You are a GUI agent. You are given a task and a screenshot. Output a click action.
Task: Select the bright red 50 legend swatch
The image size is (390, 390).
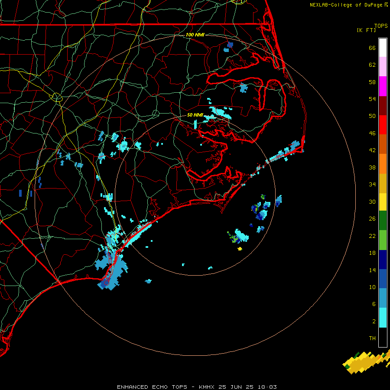click(383, 125)
